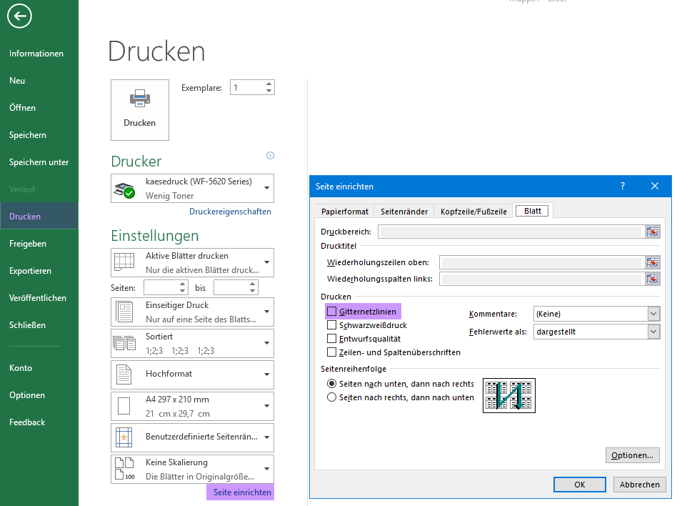Enable the Gitternetzlinien checkbox
The image size is (682, 506).
(331, 312)
